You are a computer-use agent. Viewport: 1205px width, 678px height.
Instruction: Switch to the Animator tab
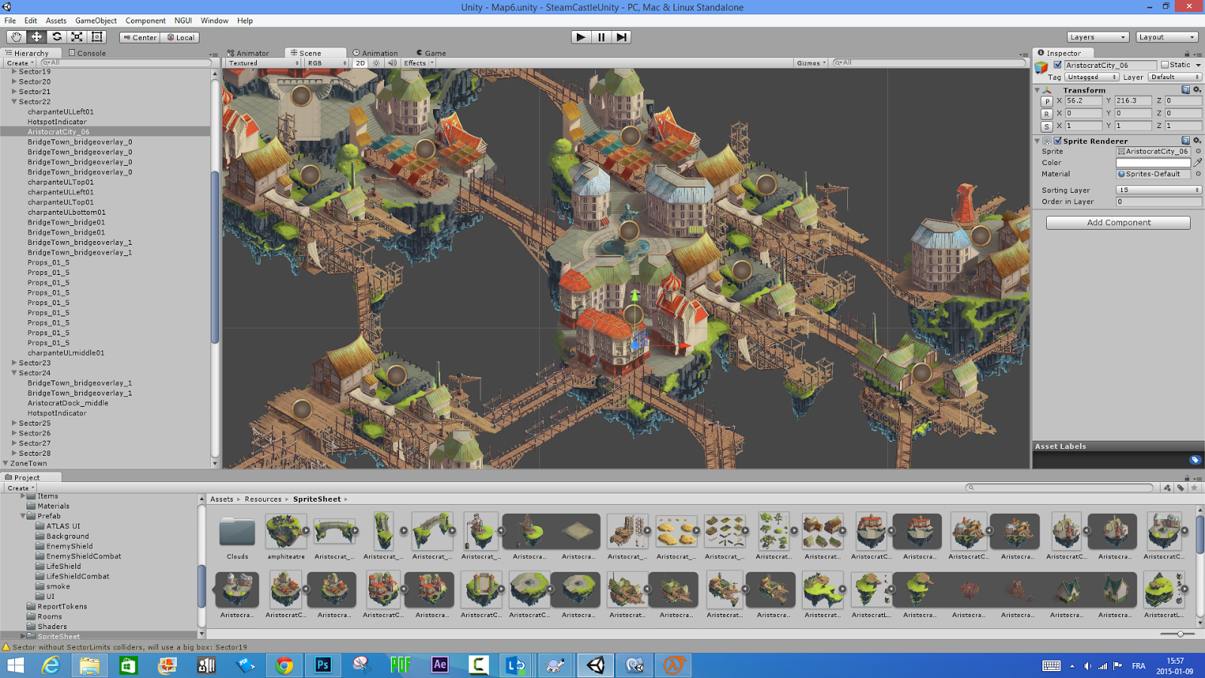point(248,53)
